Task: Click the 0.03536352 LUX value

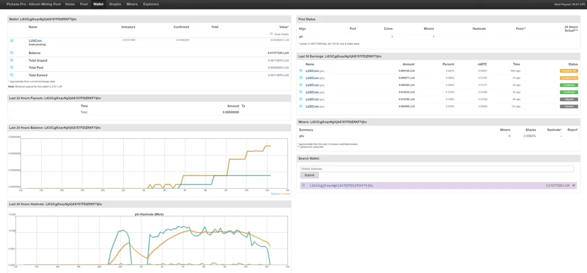Action: 280,40
